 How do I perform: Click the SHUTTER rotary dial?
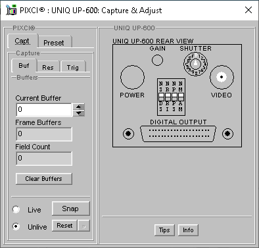pyautogui.click(x=195, y=64)
